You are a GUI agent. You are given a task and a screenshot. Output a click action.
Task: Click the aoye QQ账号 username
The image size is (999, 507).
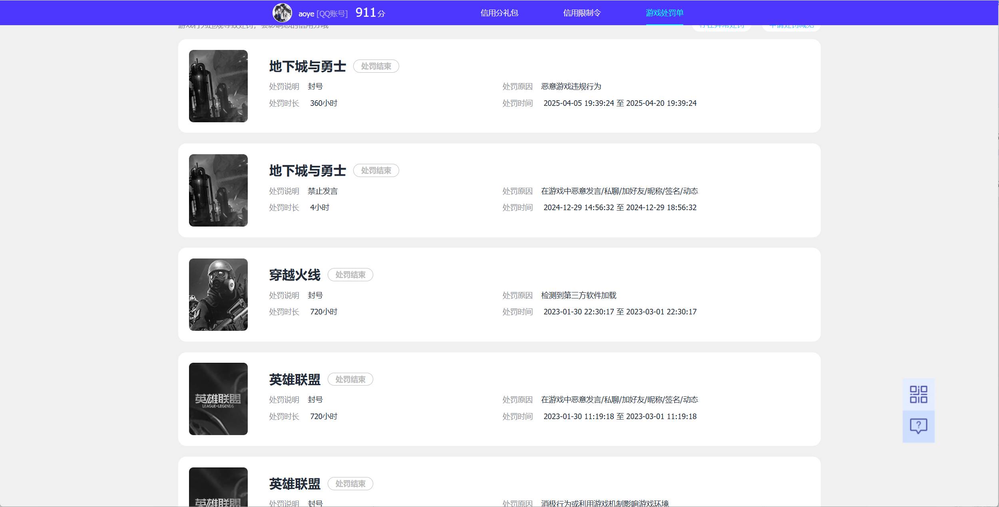pyautogui.click(x=323, y=12)
